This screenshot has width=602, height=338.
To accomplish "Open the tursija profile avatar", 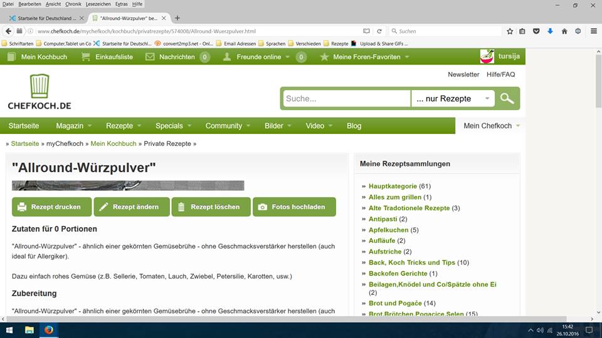I will 487,56.
